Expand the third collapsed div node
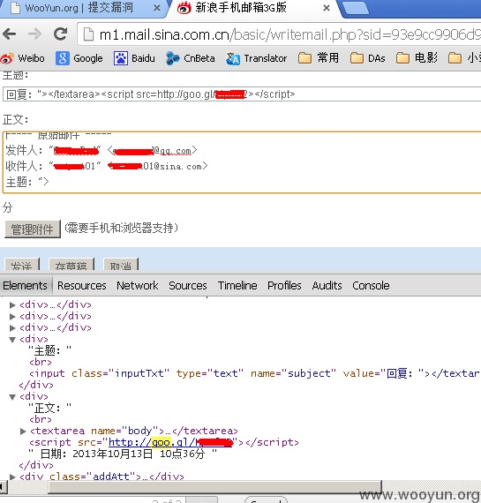Image resolution: width=481 pixels, height=503 pixels. 12,328
